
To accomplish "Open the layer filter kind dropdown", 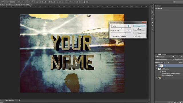I will click(x=160, y=57).
